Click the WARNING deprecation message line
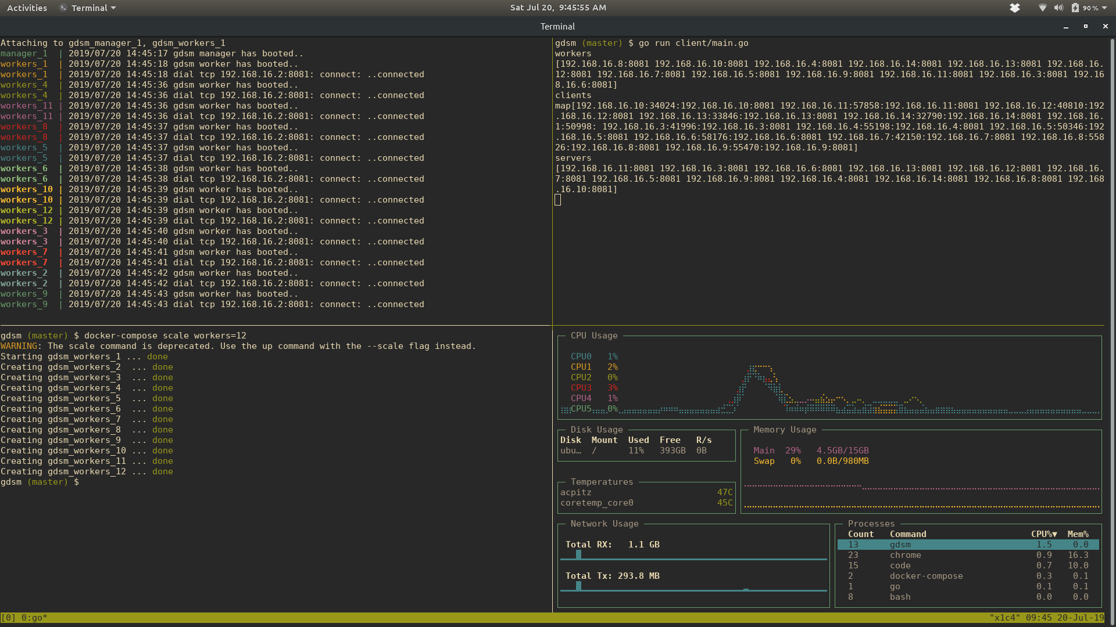 click(238, 346)
